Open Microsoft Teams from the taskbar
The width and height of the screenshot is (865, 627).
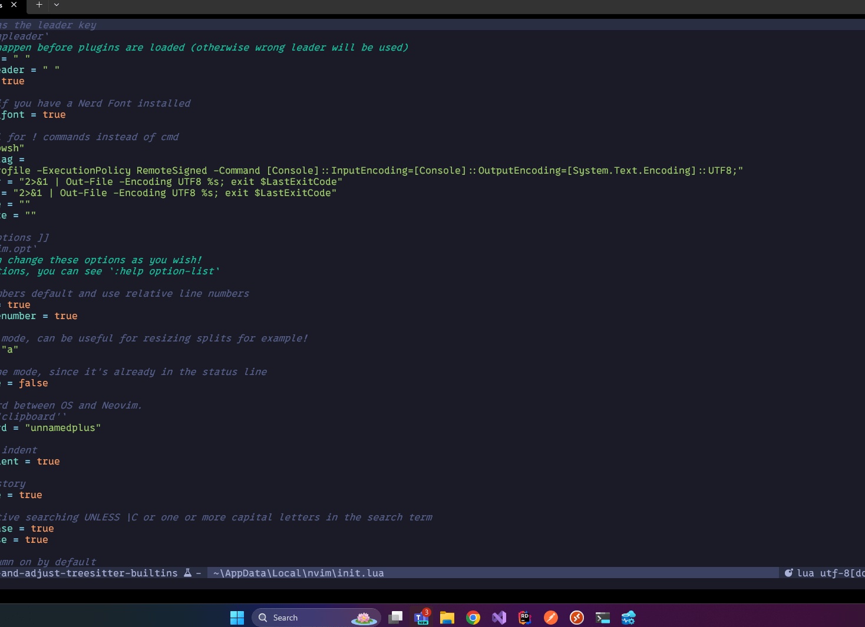coord(422,618)
